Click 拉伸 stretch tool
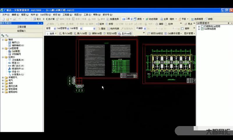Image resolution: width=233 pixels, height=140 pixels. click(169, 24)
